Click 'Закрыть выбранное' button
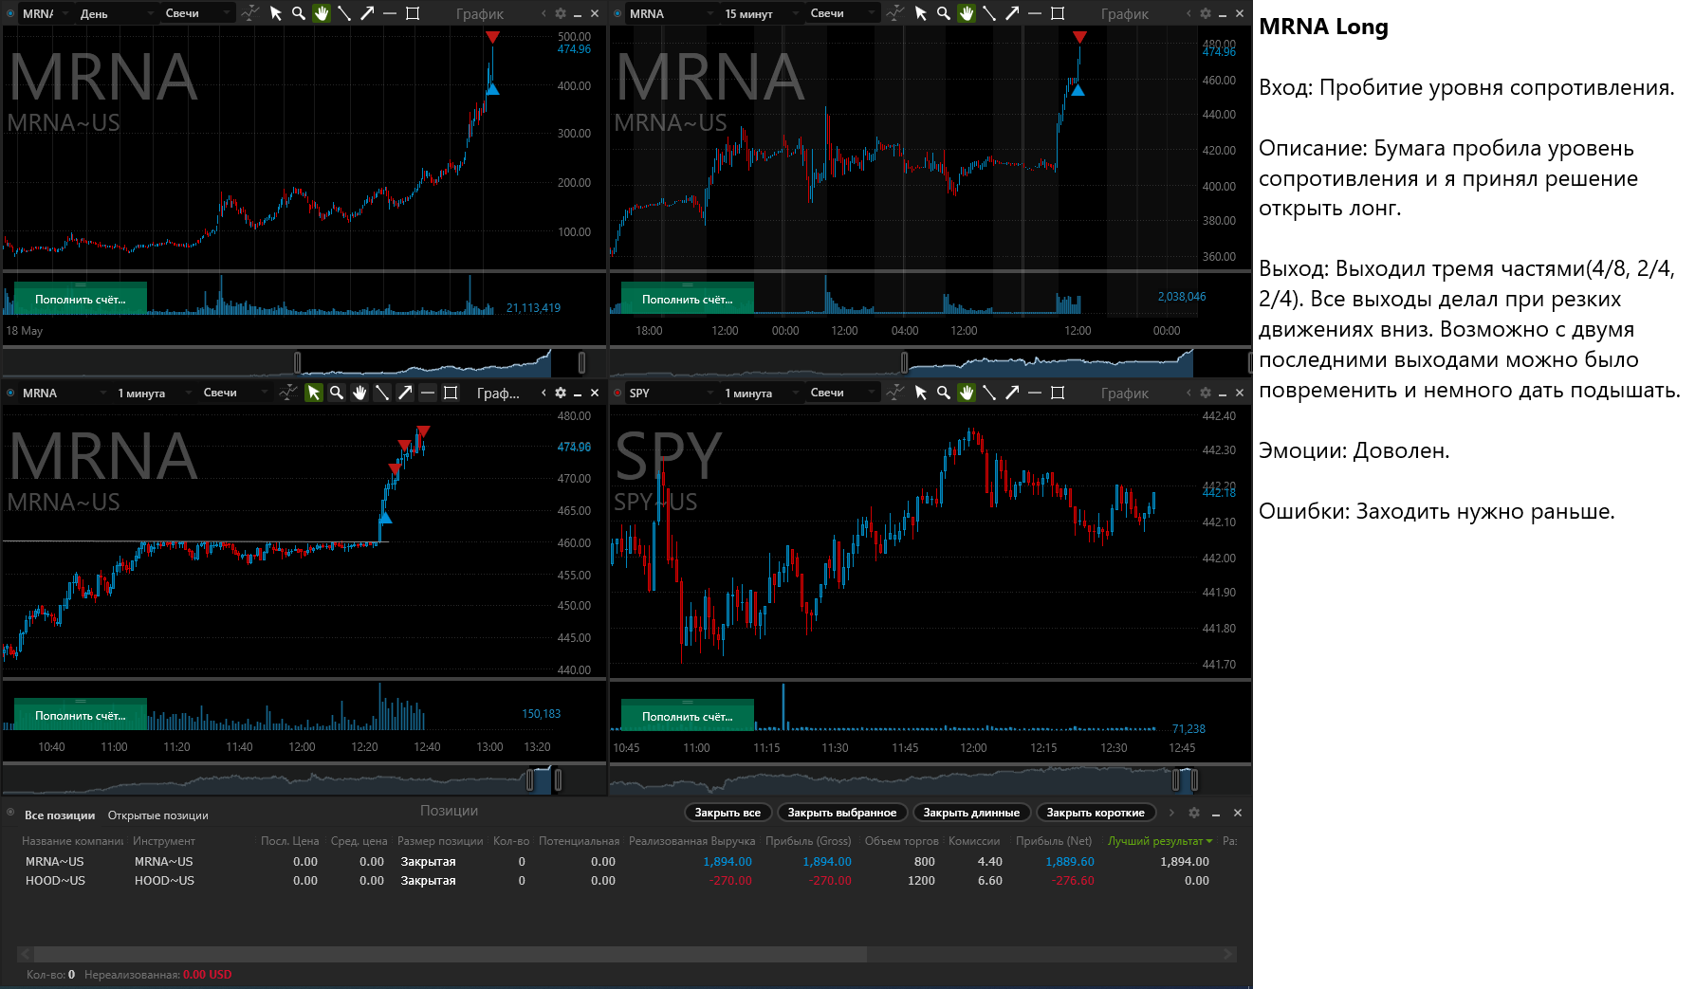This screenshot has height=989, width=1695. [842, 813]
